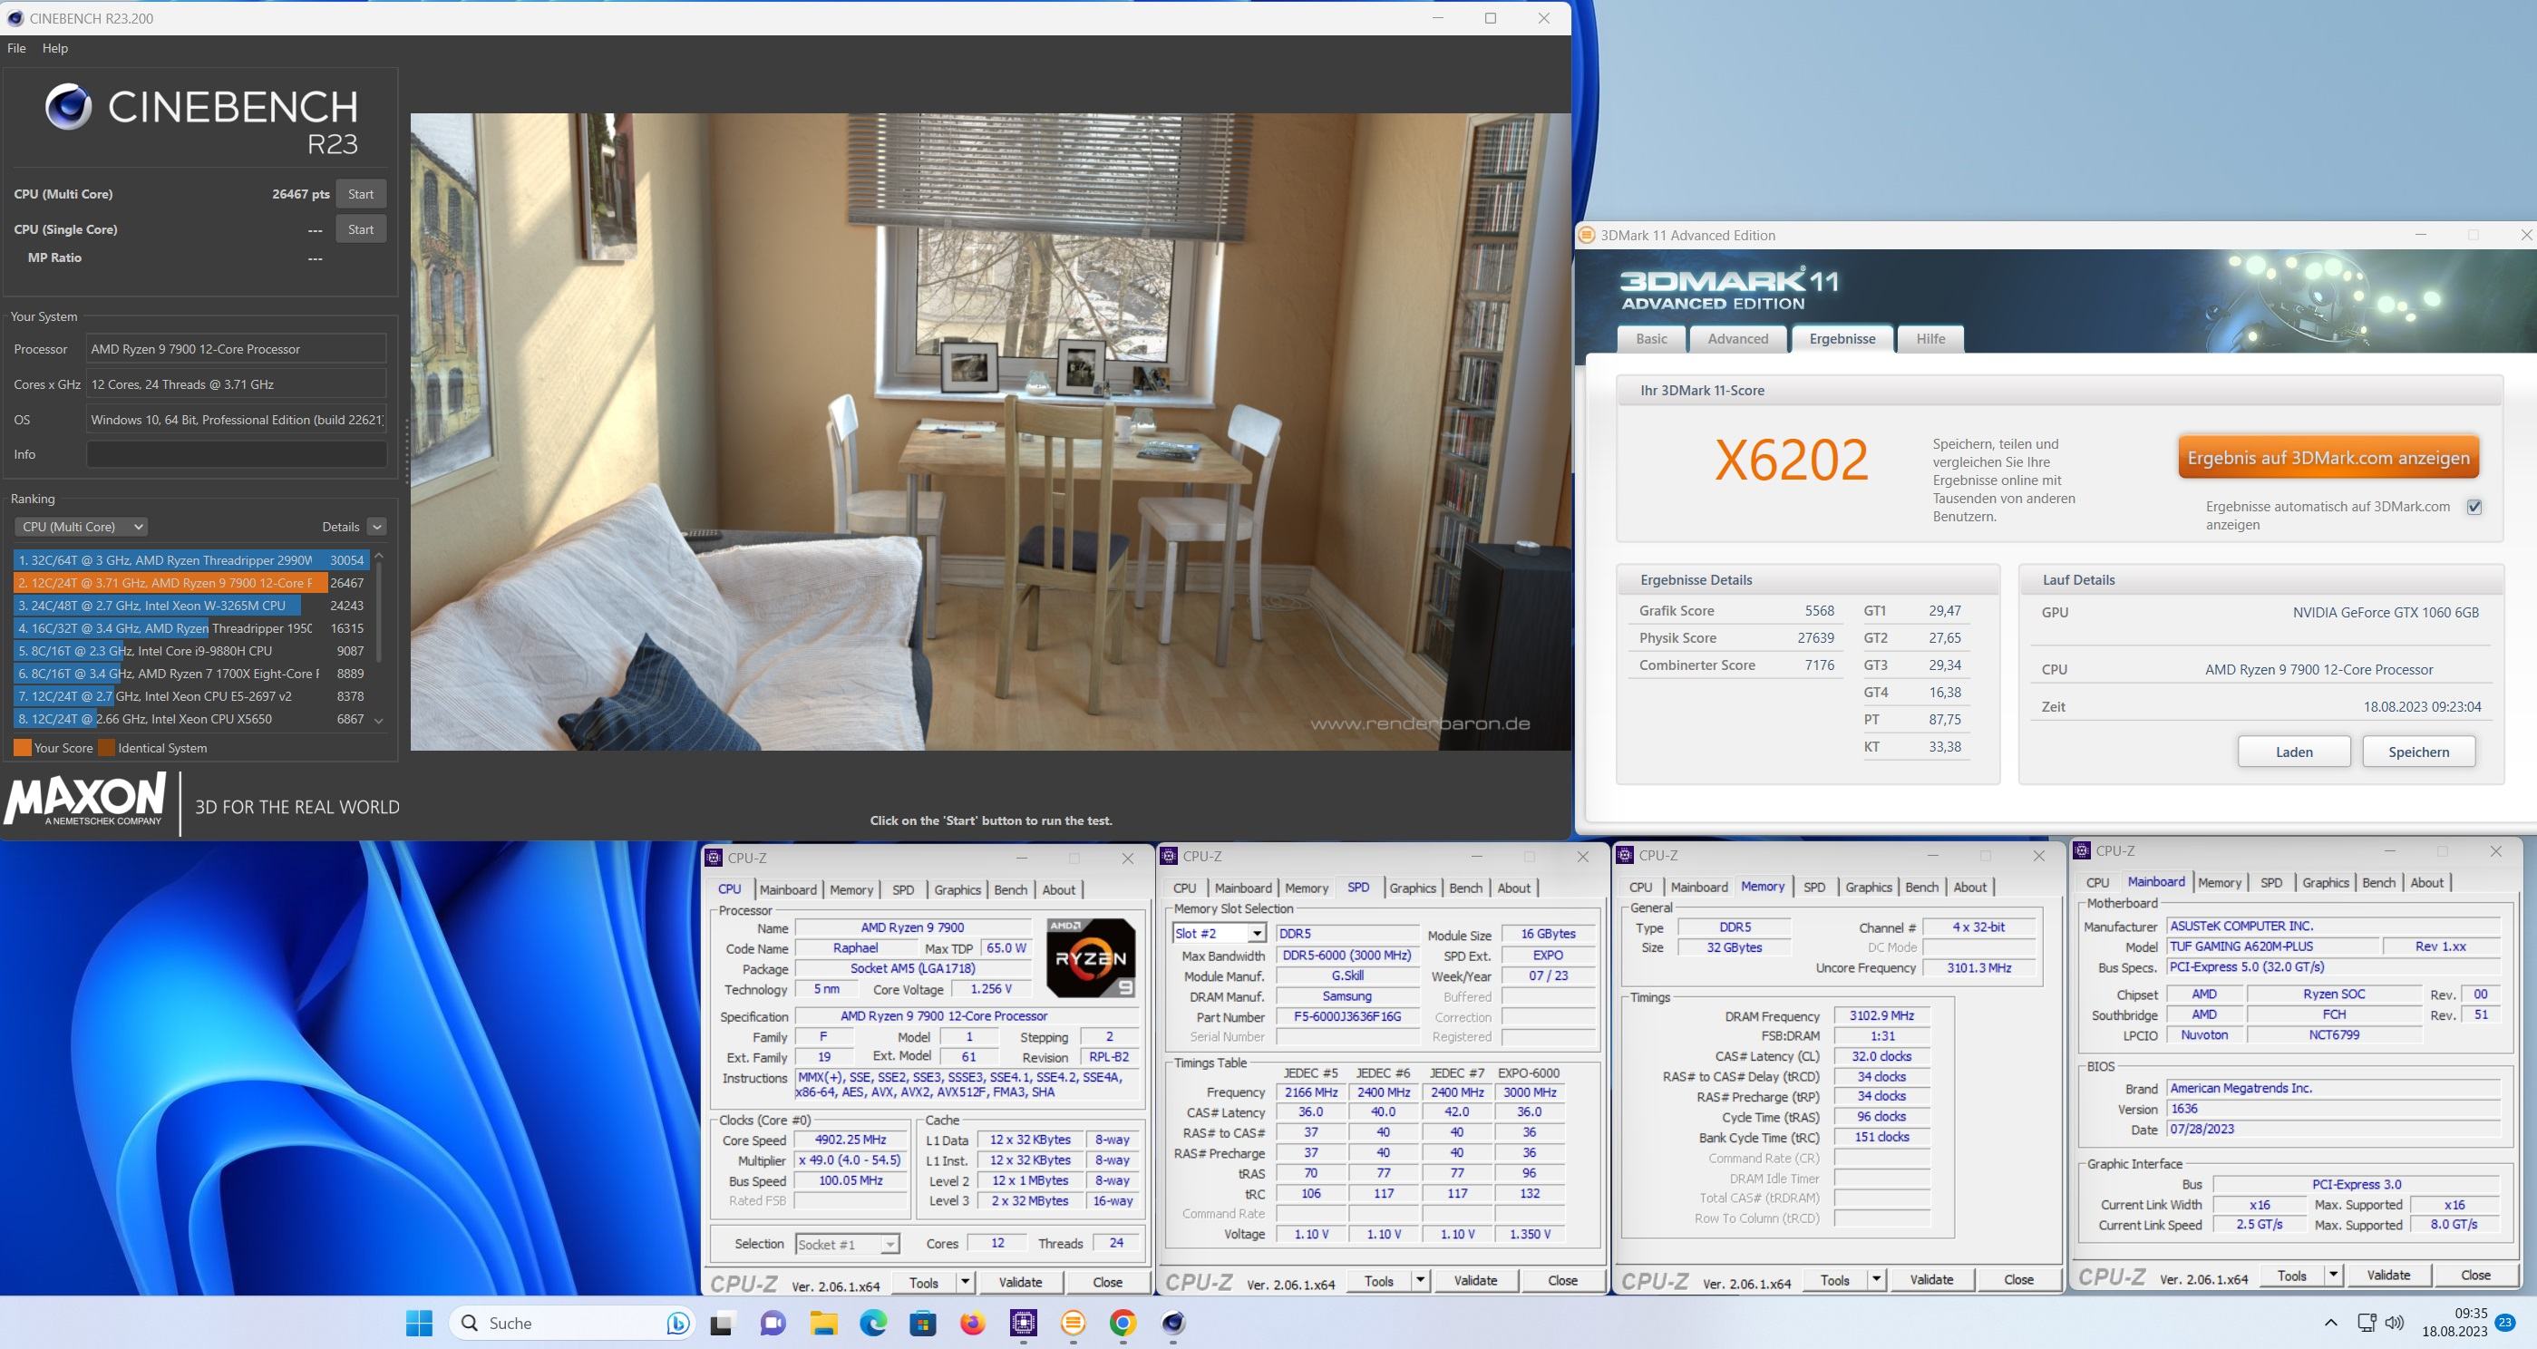Click the Bing chat icon in search box

pos(677,1323)
